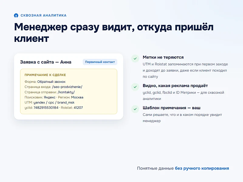Click the Поисковик: Яндекс text

(40, 97)
